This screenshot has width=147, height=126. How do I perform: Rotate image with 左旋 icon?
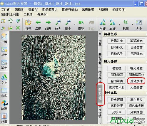point(103,22)
